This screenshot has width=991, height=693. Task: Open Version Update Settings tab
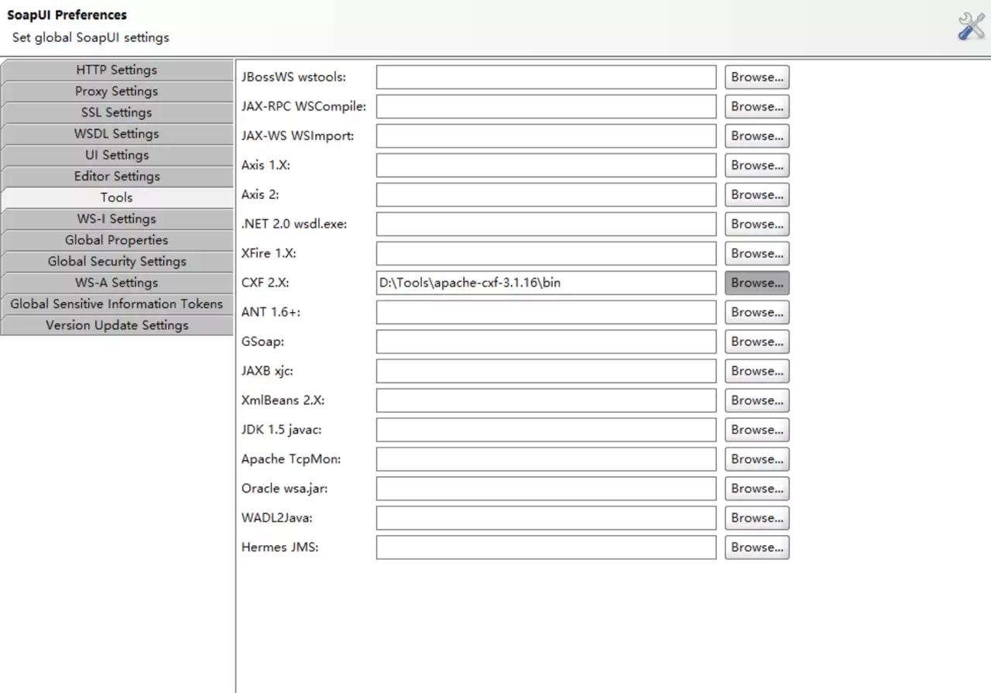(x=116, y=325)
